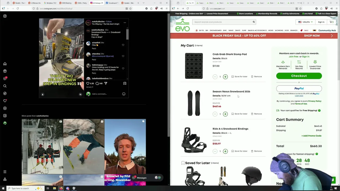Screen dimensions: 340x191
Task: Open Instagram Reels icon in sidebar
Action: [x=5, y=71]
